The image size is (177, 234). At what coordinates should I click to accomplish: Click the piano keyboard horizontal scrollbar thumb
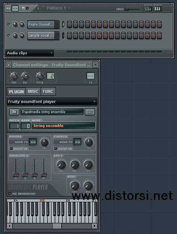pos(57,226)
